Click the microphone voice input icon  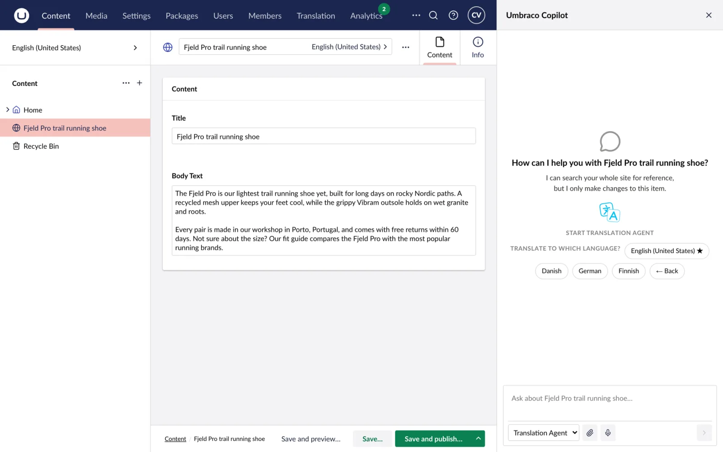point(608,433)
